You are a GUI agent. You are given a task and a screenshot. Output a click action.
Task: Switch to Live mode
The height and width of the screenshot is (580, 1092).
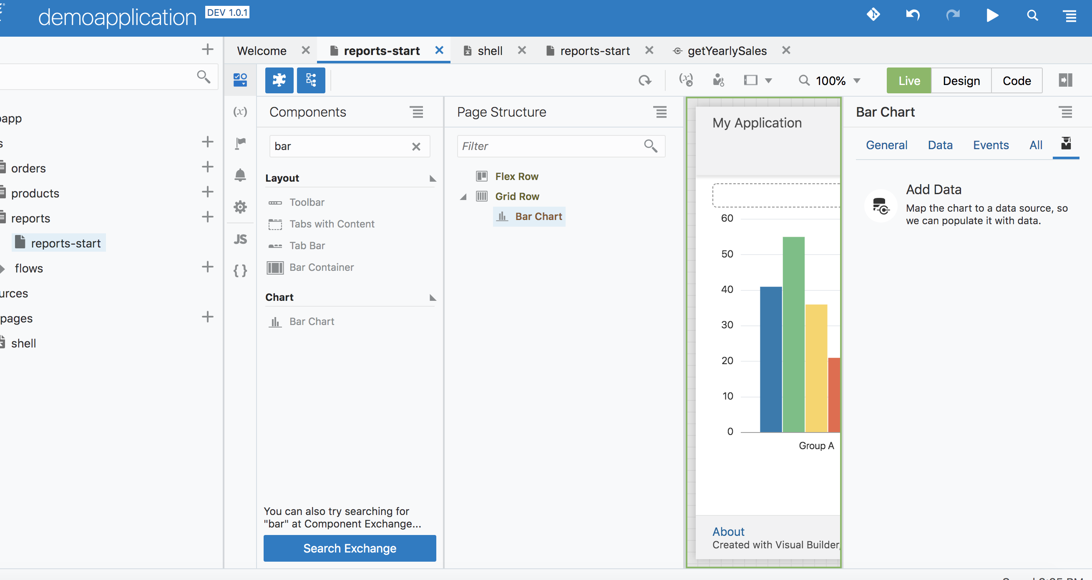pos(909,80)
